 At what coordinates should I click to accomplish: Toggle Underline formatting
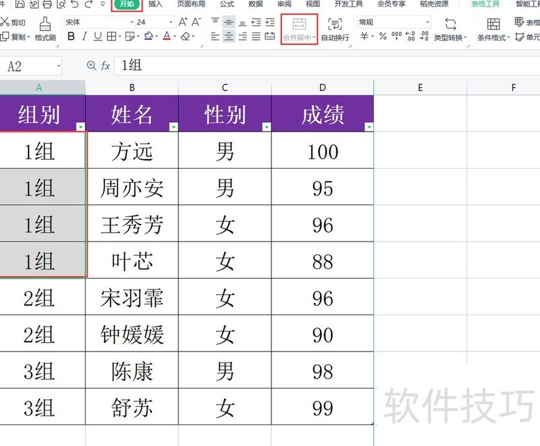[98, 36]
